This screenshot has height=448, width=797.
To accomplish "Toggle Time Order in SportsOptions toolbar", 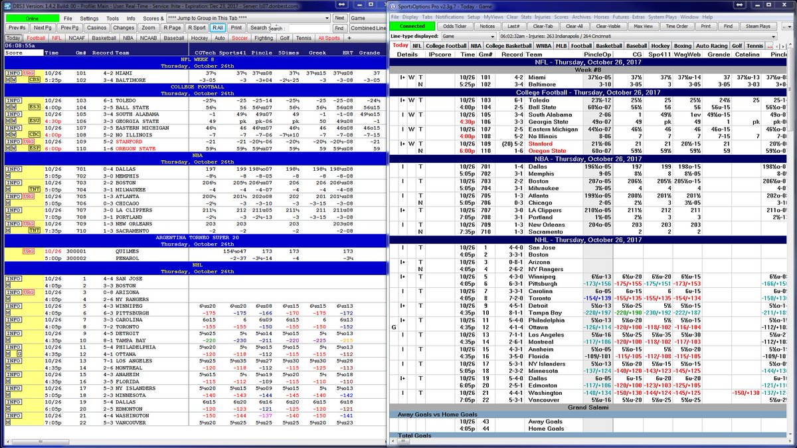I will click(676, 26).
